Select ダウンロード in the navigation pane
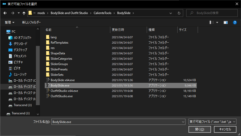 [20, 44]
